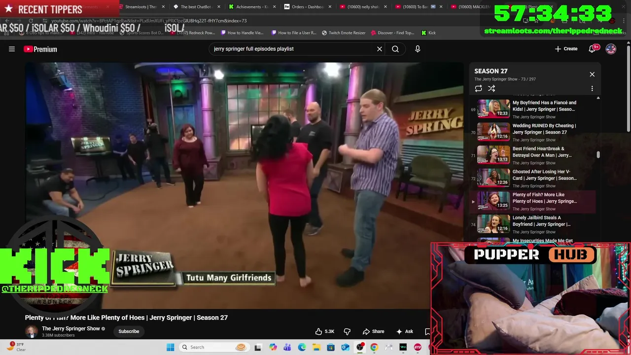Close the Season 27 playlist panel
The height and width of the screenshot is (355, 631).
click(592, 74)
